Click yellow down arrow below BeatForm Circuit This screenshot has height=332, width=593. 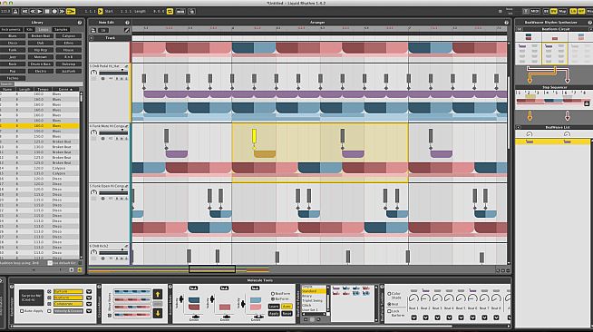[530, 79]
